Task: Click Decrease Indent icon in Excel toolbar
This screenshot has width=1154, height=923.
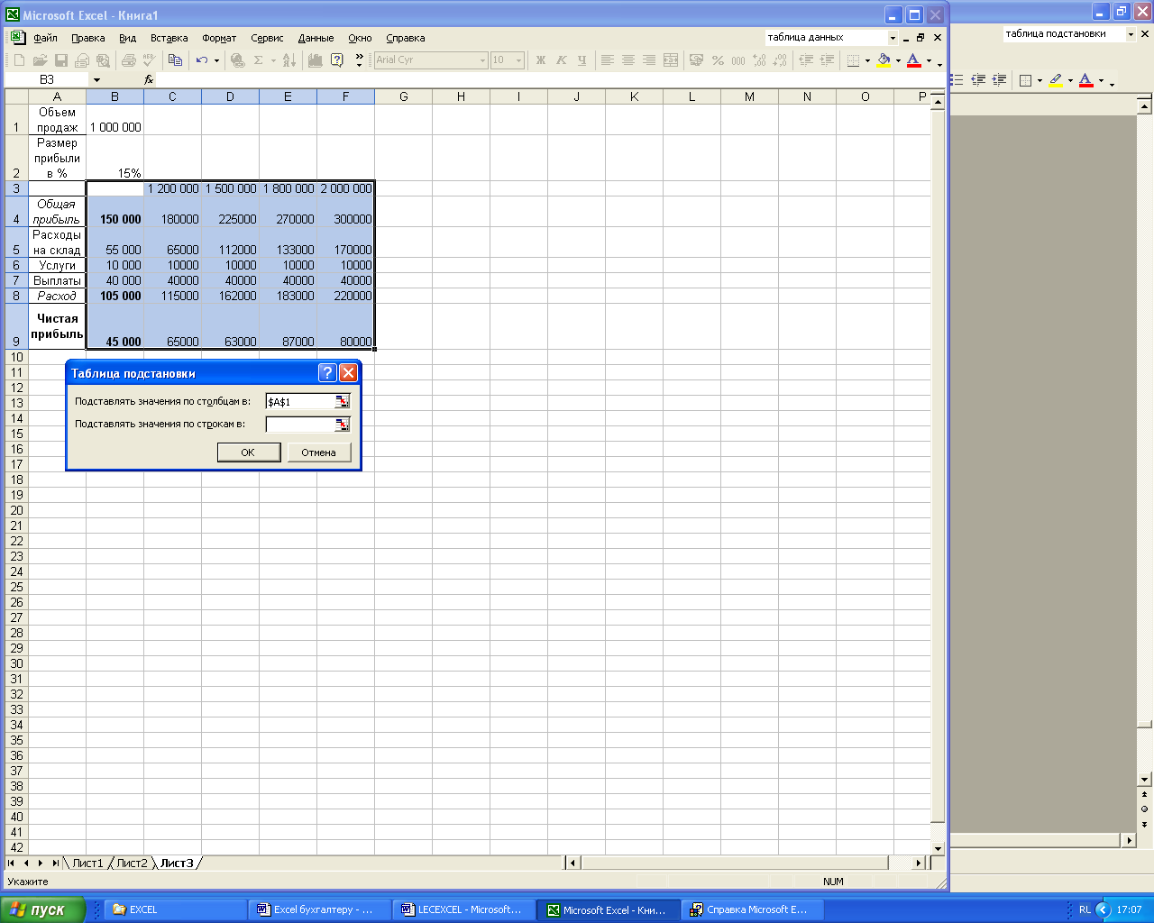Action: click(x=805, y=60)
